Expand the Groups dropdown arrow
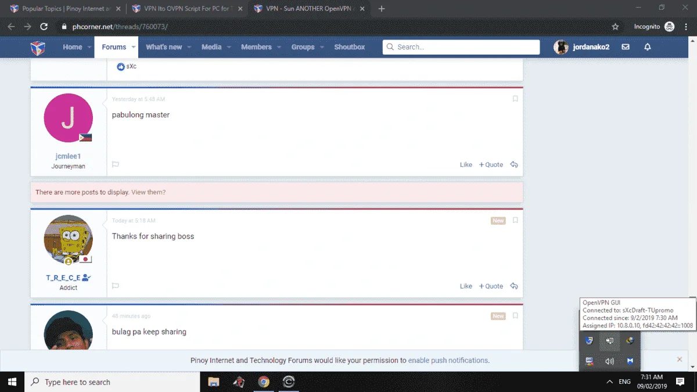The width and height of the screenshot is (697, 392). 321,47
